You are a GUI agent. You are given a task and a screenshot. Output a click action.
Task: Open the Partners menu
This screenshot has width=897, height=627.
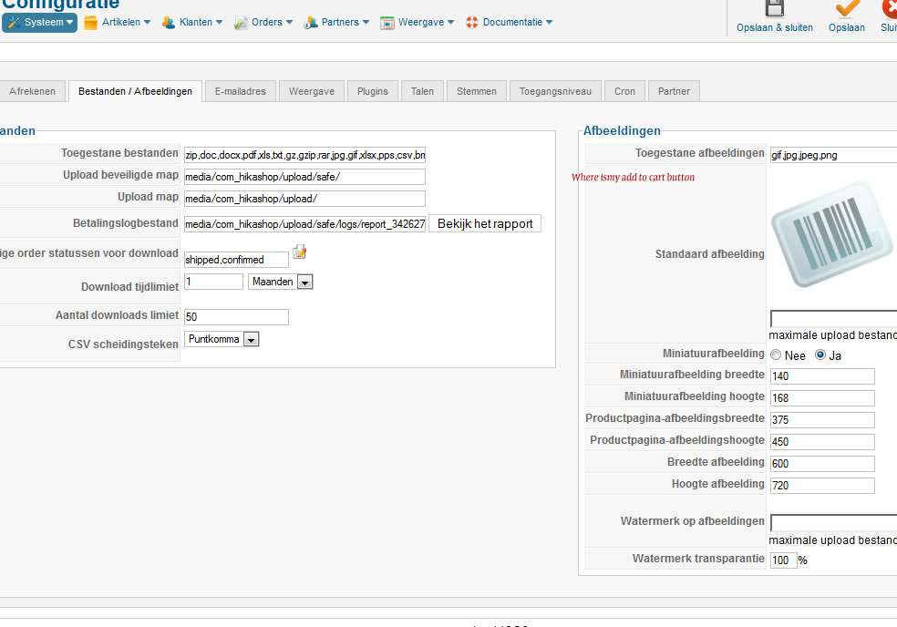pyautogui.click(x=336, y=22)
